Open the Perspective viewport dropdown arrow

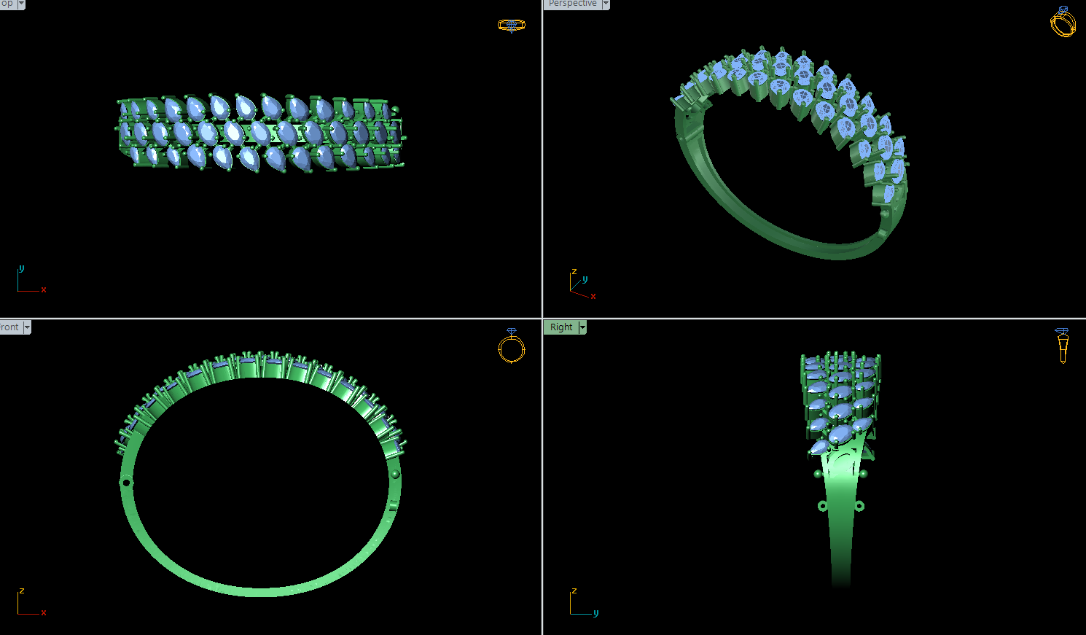606,4
